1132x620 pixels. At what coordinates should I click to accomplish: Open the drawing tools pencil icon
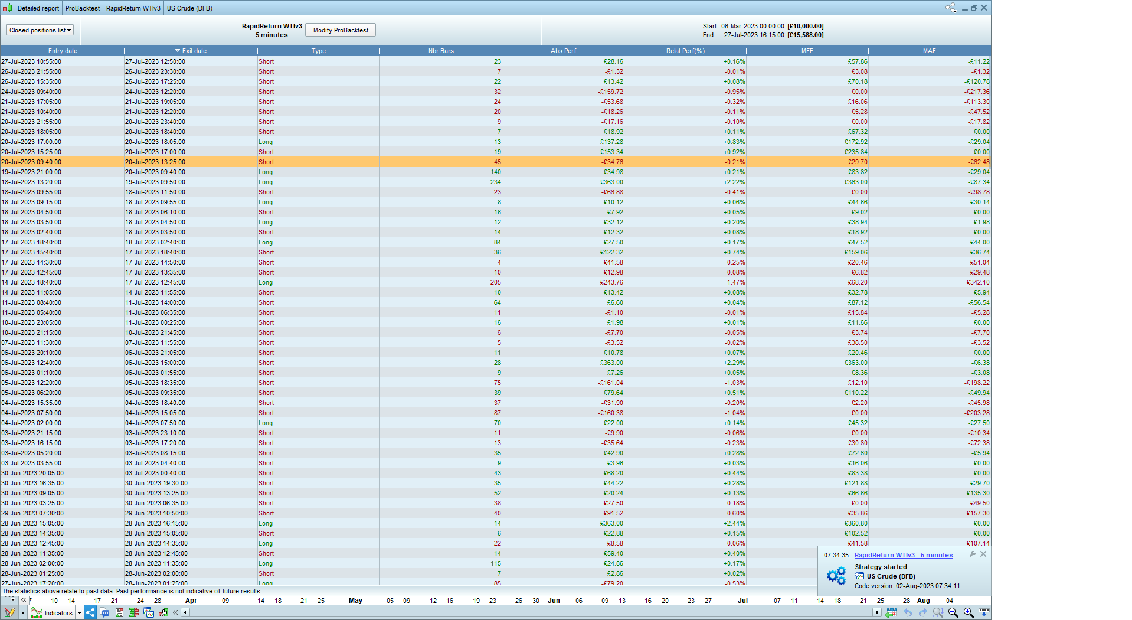[x=9, y=612]
